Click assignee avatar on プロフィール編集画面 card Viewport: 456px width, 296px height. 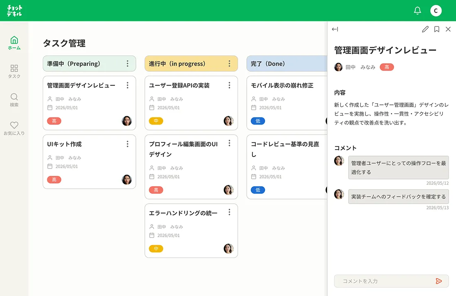(x=228, y=190)
